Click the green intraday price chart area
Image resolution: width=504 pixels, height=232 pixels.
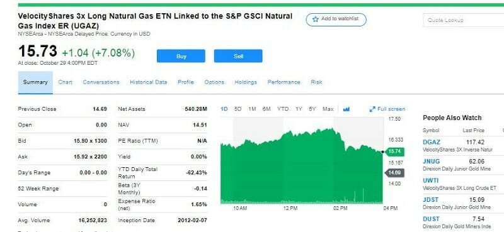(x=302, y=166)
